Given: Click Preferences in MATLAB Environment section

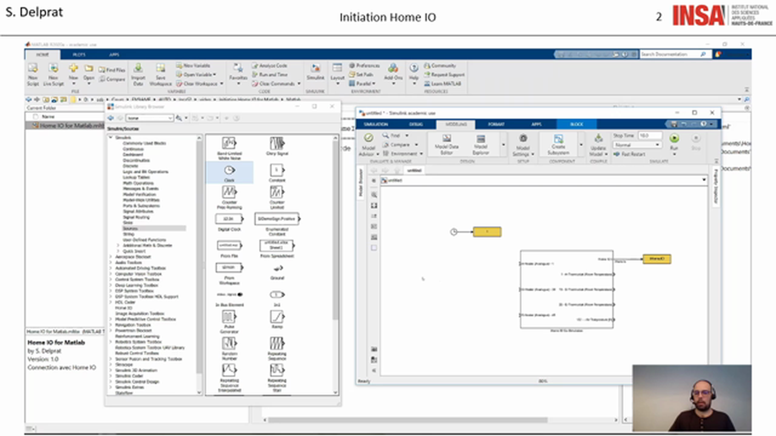Looking at the screenshot, I should (x=364, y=65).
